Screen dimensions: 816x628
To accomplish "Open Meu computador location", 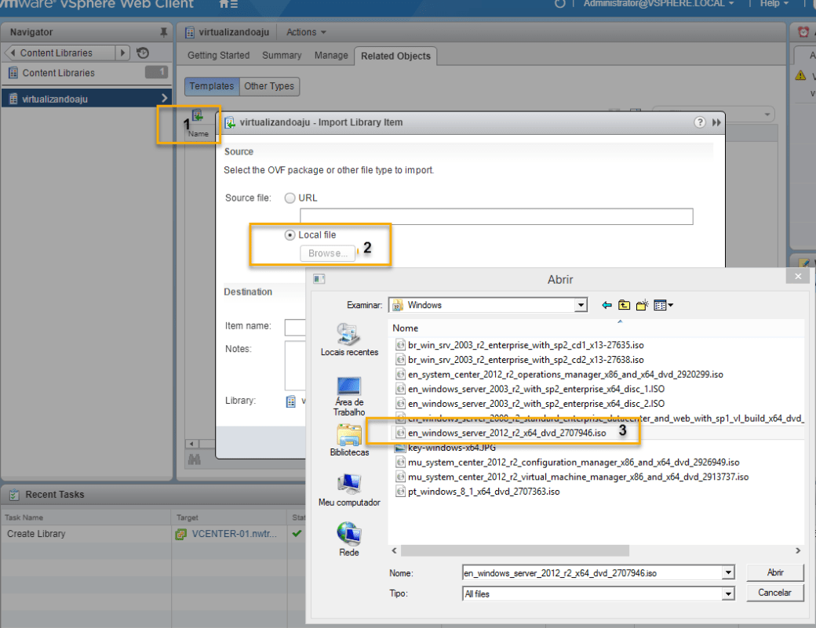I will (349, 489).
